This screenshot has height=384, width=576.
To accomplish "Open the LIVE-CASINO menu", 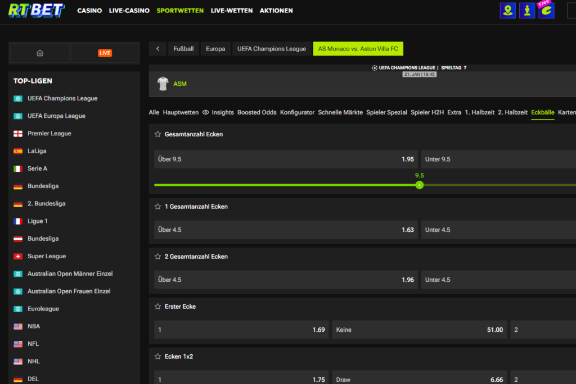I will tap(129, 11).
